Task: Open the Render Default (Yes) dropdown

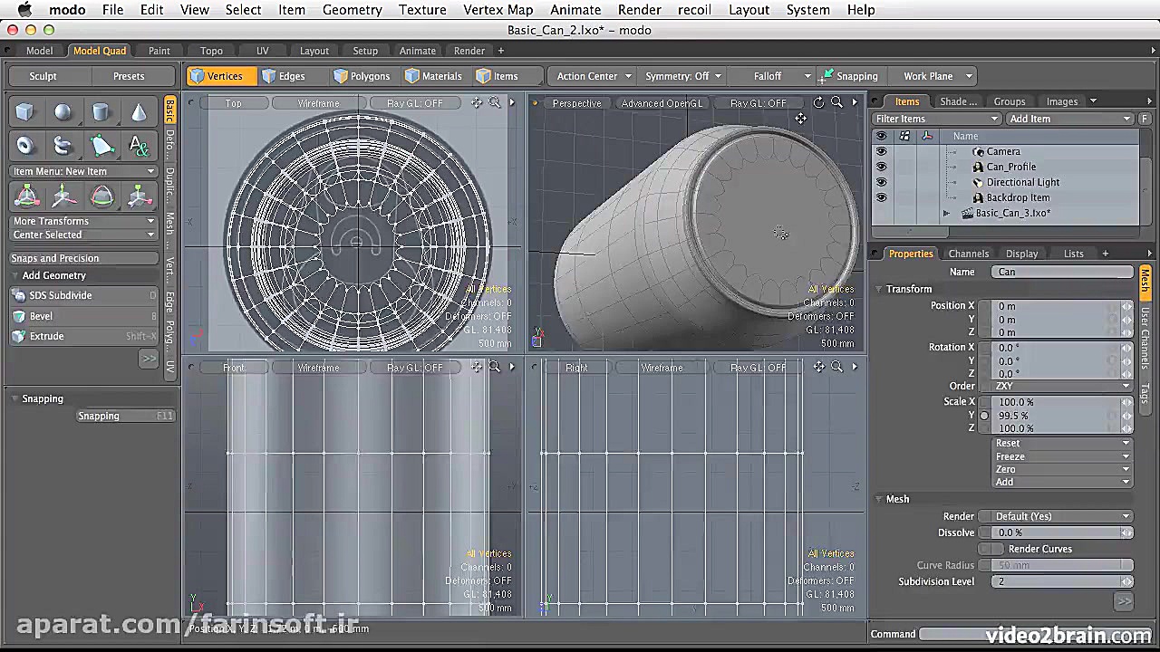Action: click(1061, 516)
